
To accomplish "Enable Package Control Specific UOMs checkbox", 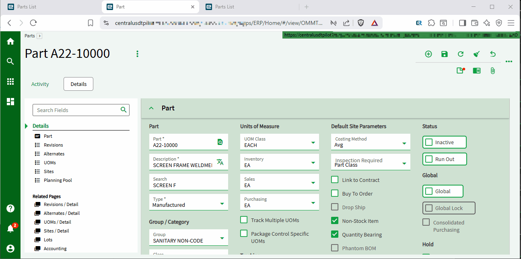I will [244, 233].
